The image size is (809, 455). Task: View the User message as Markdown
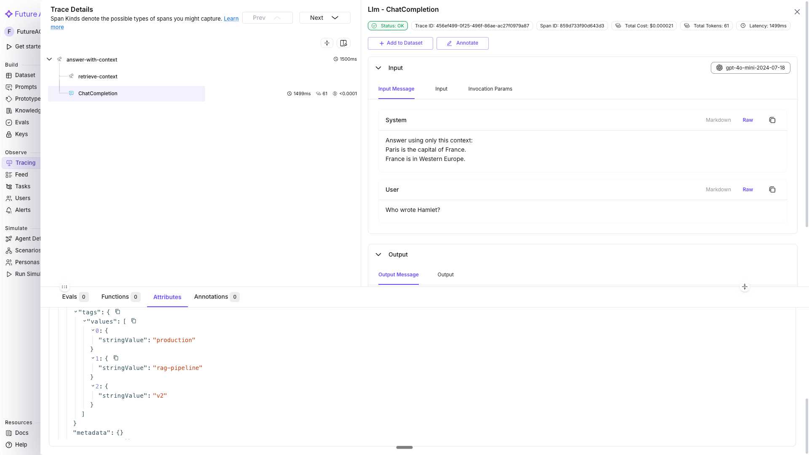point(718,190)
